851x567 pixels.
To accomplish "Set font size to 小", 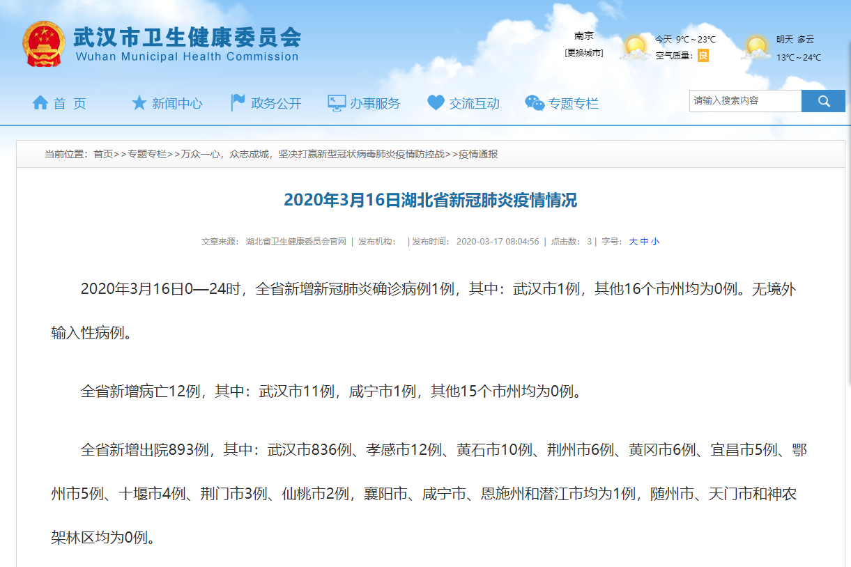I will tap(655, 242).
